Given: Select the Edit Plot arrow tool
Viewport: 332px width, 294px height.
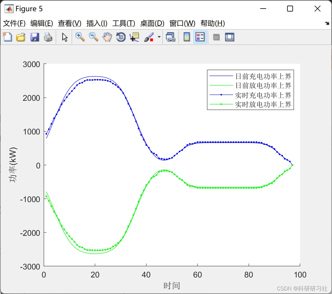Looking at the screenshot, I should 65,37.
